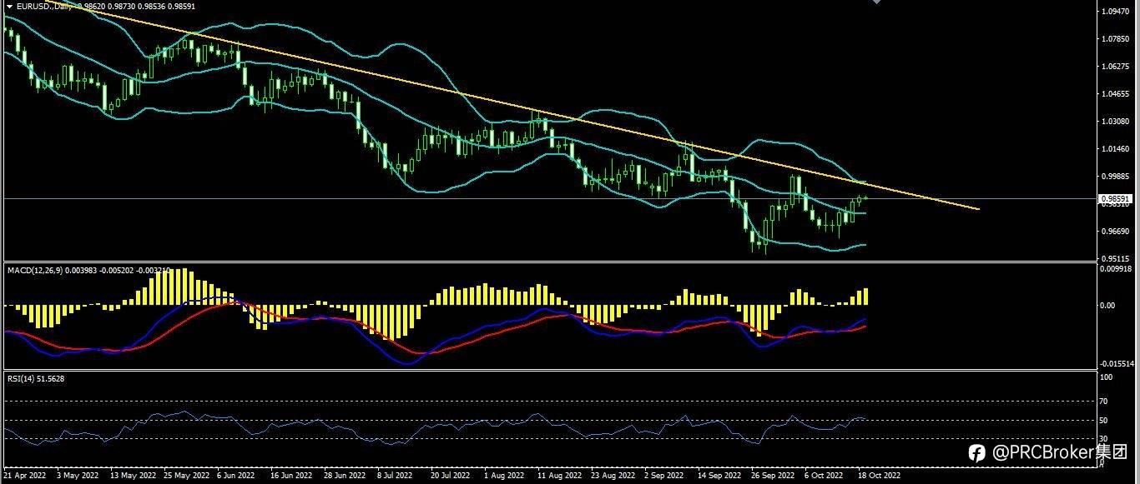Click date label 13 May 2022
Viewport: 1140px width, 484px height.
(132, 476)
